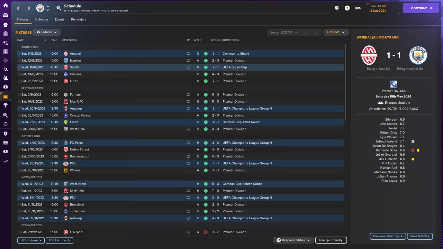This screenshot has height=249, width=443.
Task: Open the Home screen from the sidebar
Action: 5,6
